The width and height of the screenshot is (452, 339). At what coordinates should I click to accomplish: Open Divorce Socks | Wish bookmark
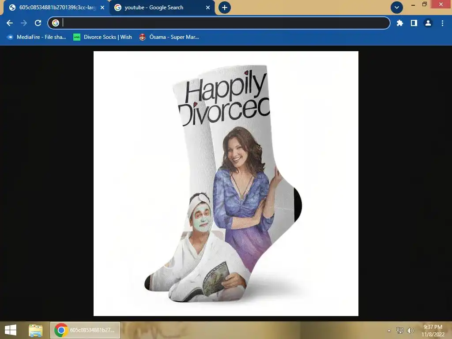pyautogui.click(x=102, y=37)
